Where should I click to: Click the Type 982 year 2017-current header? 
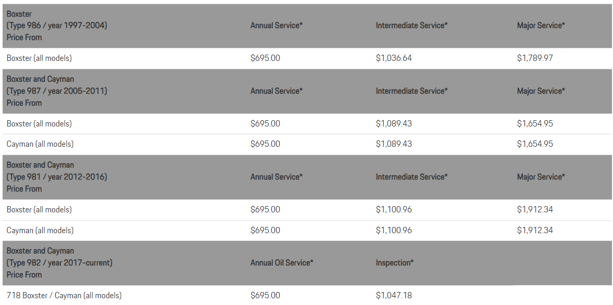[59, 263]
